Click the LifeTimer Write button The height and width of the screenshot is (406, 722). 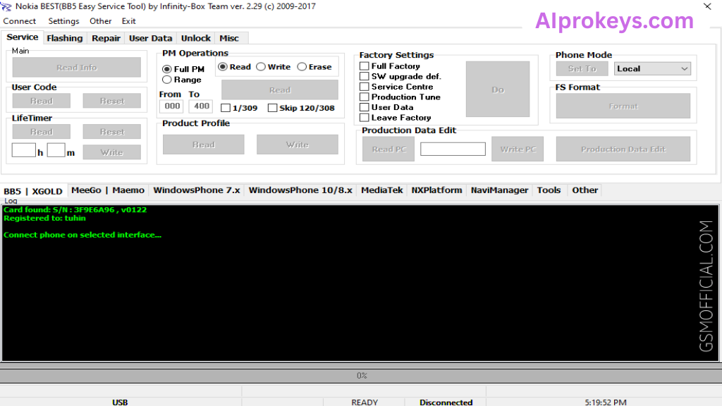point(112,152)
